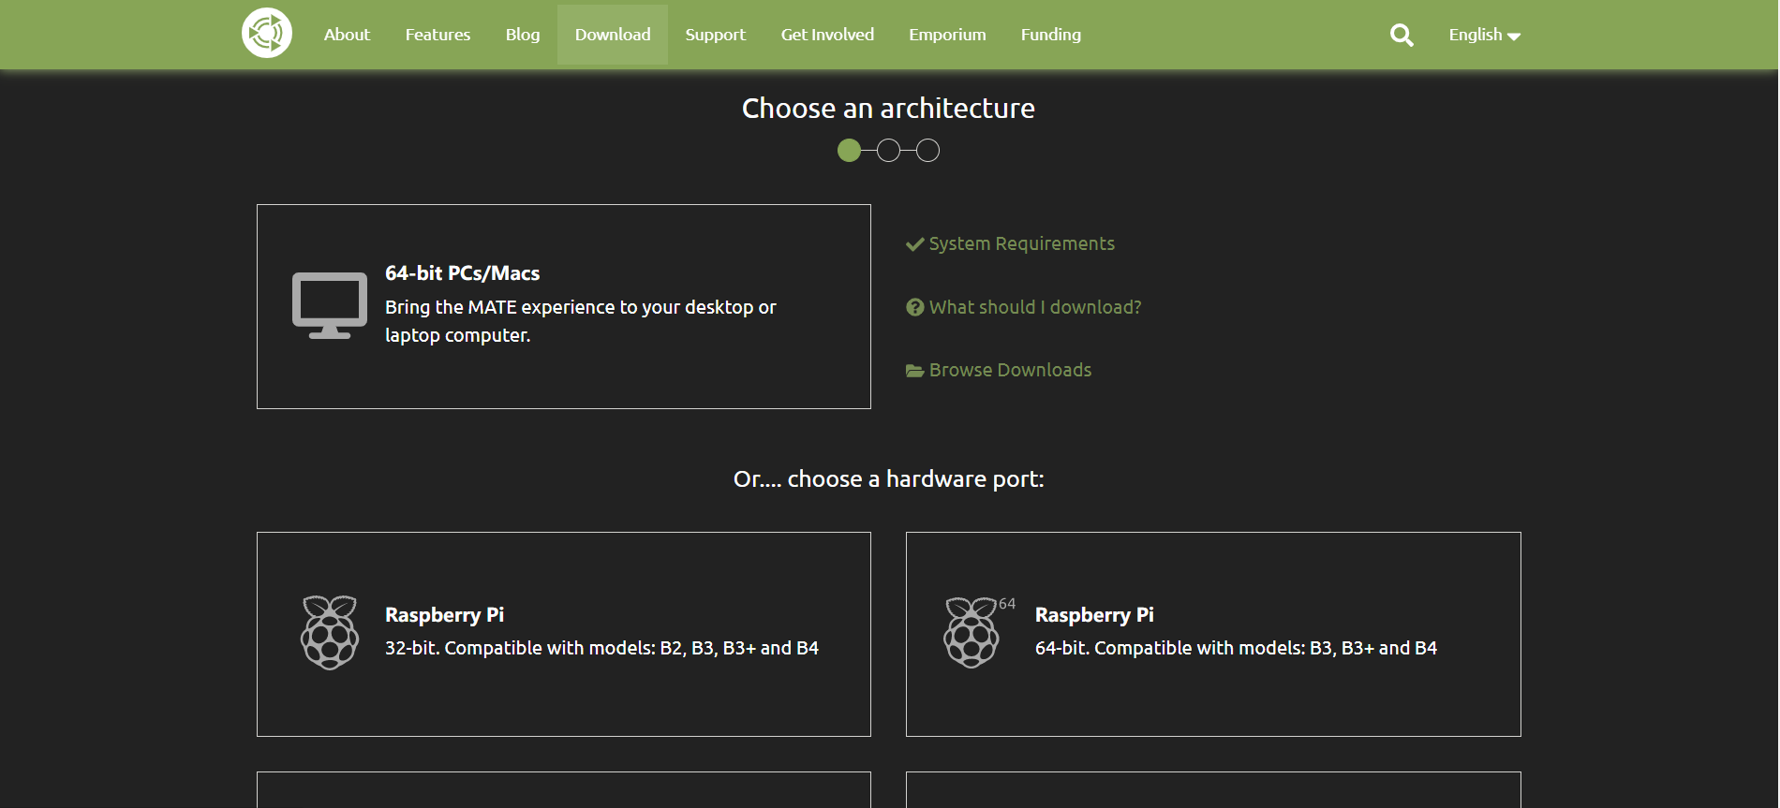1780x808 pixels.
Task: Visit the Emporium page
Action: tap(947, 35)
